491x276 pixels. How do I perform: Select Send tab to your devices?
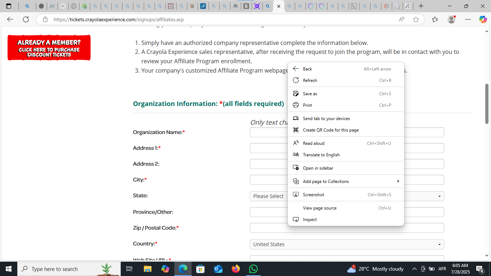[x=346, y=119]
